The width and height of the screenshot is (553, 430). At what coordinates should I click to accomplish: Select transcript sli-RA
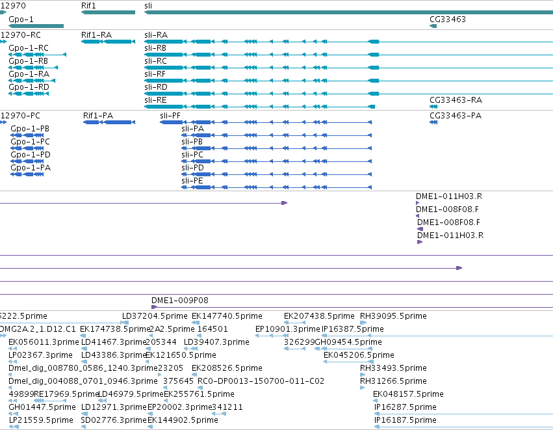coord(156,35)
